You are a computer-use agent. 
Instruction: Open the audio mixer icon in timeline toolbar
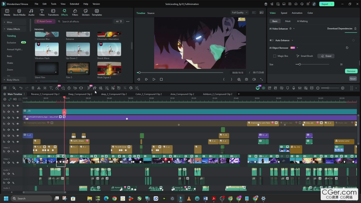(300, 88)
